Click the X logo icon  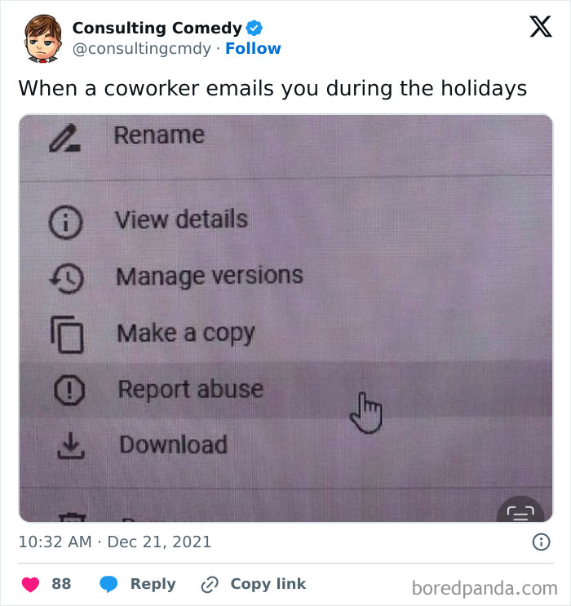[540, 29]
